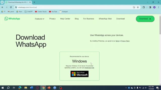Open the Chrome profile avatar
The width and height of the screenshot is (161, 90).
[154, 7]
